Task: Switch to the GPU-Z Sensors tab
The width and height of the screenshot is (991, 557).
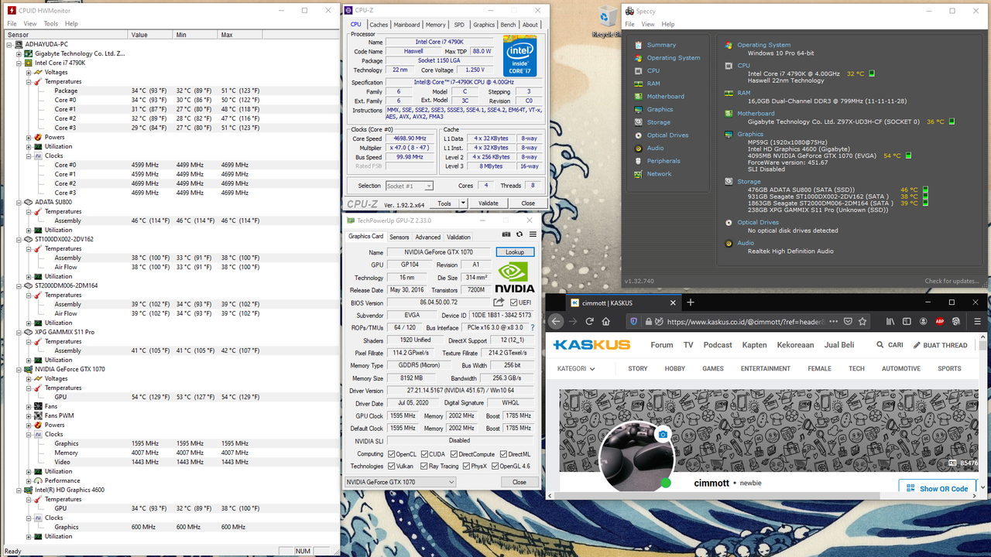Action: pos(399,237)
